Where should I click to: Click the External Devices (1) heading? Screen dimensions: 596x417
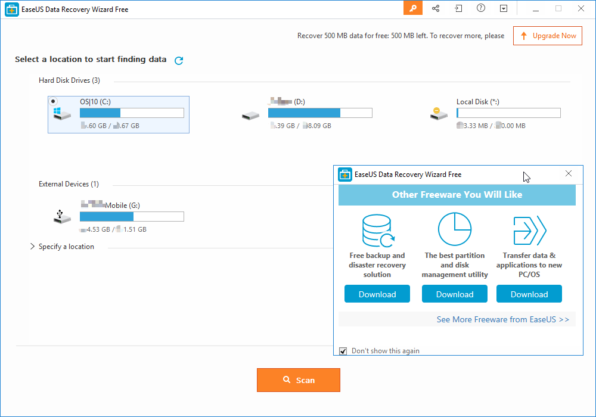(69, 184)
